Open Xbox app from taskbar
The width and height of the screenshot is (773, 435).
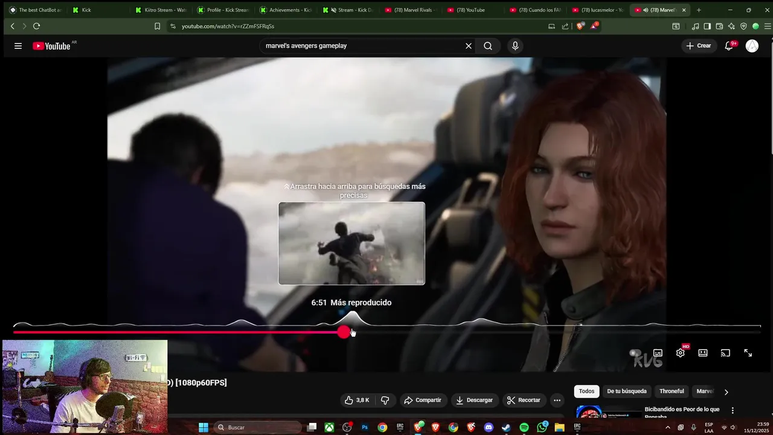click(x=329, y=427)
